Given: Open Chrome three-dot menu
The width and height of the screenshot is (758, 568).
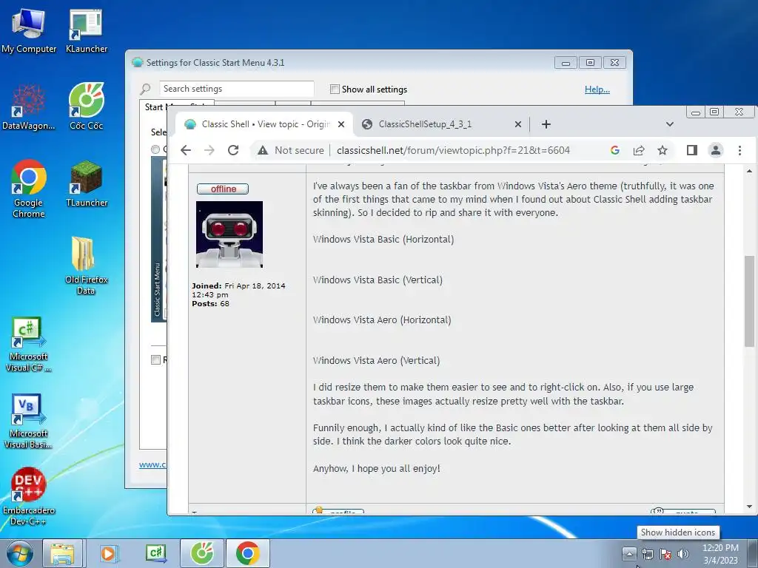Looking at the screenshot, I should point(739,150).
